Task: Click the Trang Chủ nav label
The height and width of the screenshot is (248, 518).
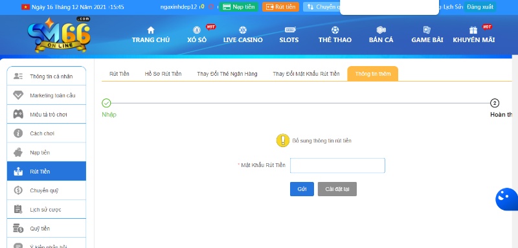Action: (151, 40)
